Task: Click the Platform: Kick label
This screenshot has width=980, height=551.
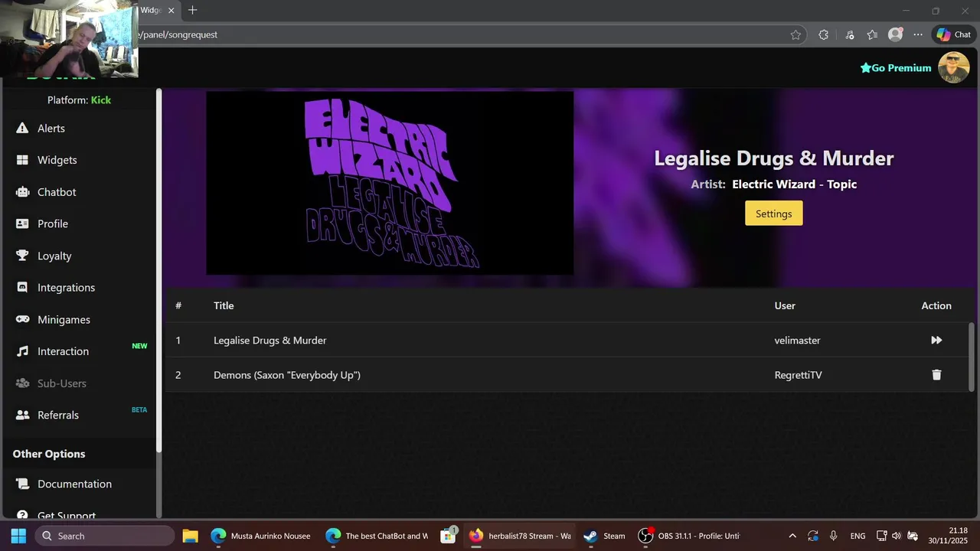Action: [79, 100]
